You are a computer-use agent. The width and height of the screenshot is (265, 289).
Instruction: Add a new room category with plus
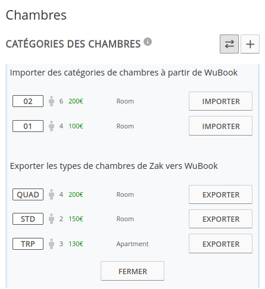[250, 44]
